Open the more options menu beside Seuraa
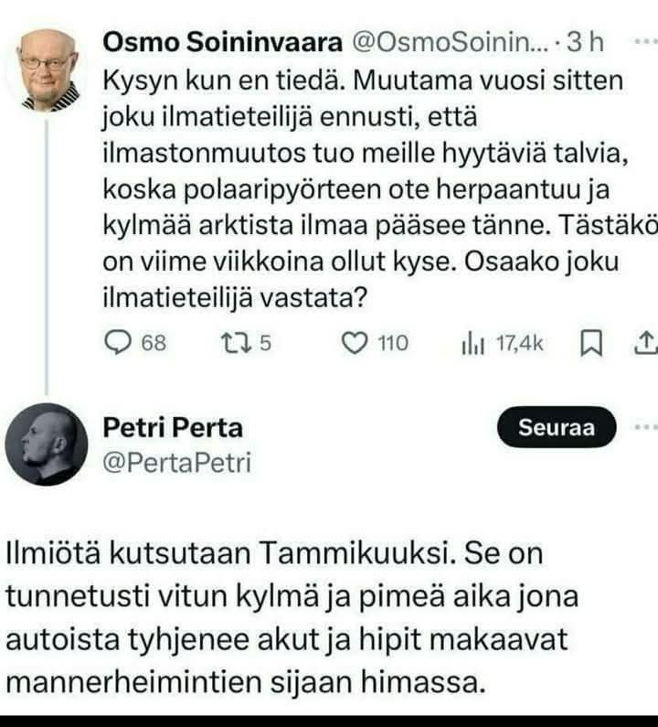Screen dimensions: 658x727 [x=644, y=426]
